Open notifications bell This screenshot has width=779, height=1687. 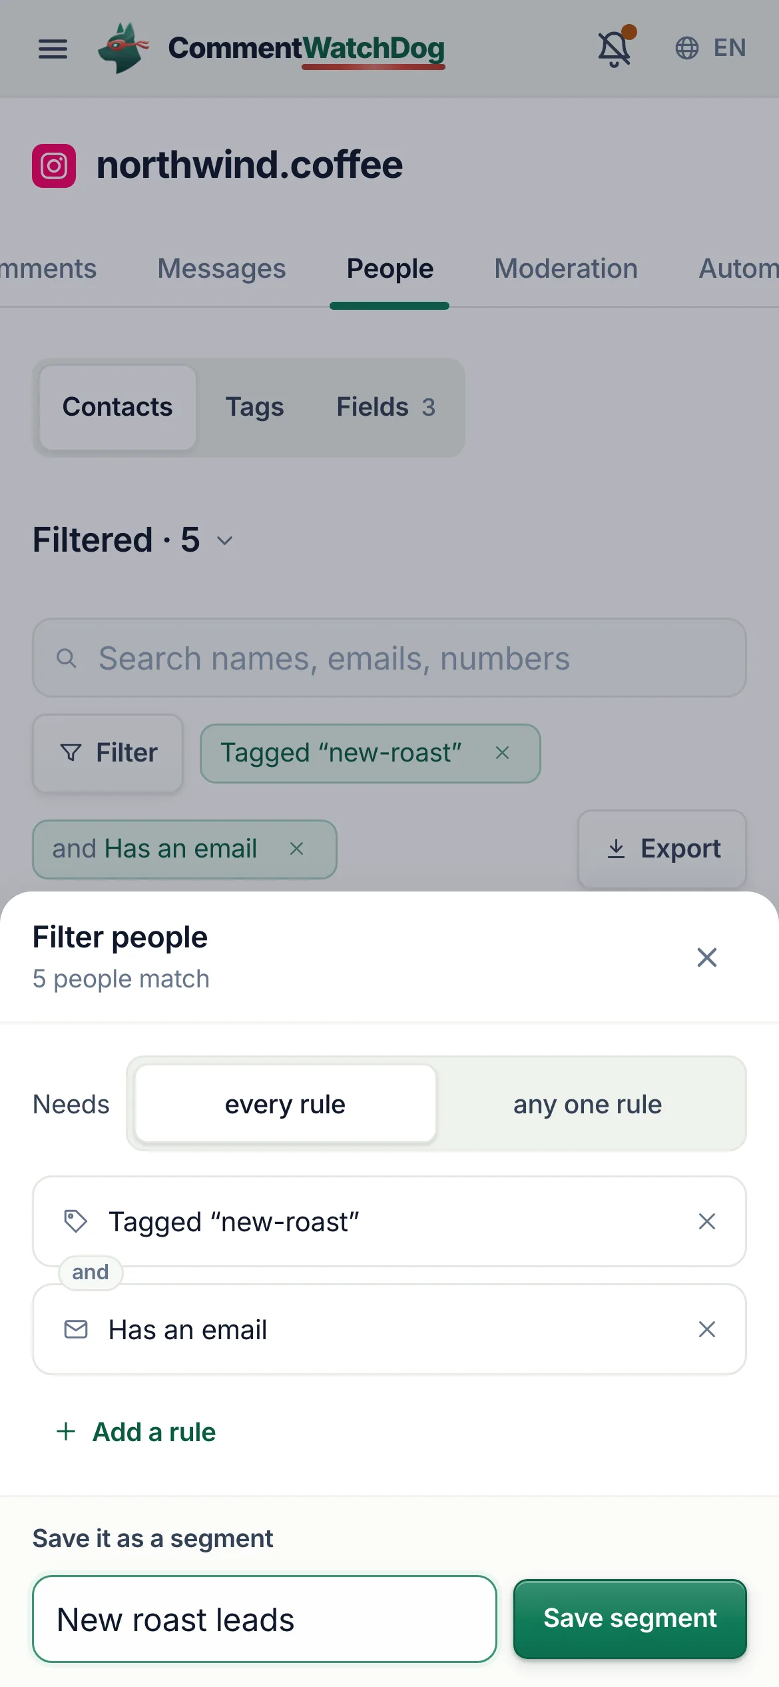615,48
